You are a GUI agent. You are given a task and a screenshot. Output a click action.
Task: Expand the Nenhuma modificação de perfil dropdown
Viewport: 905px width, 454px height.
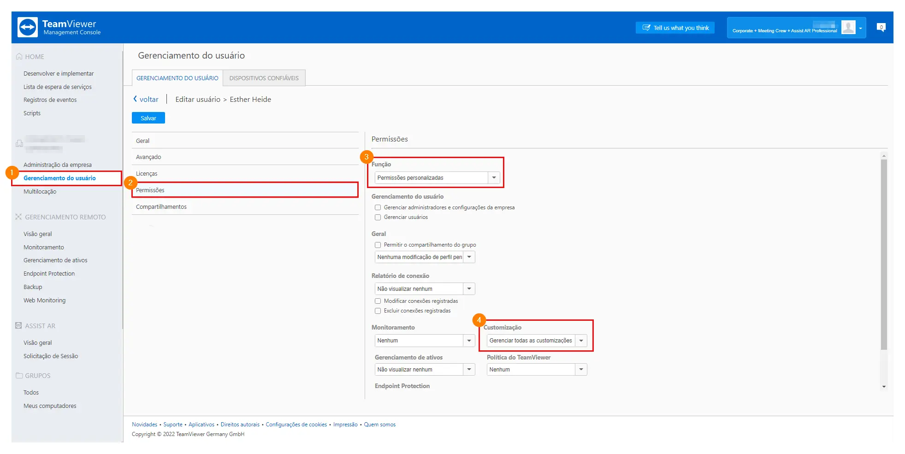coord(425,257)
